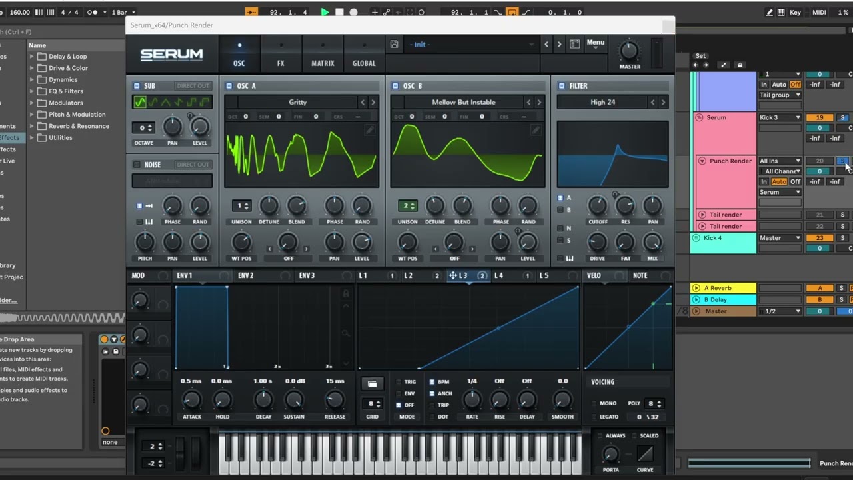Viewport: 853px width, 480px height.
Task: Switch to Serum MATRIX tab
Action: [323, 54]
